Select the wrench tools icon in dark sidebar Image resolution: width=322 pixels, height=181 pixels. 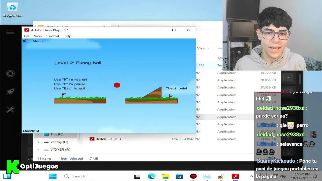[x=10, y=110]
